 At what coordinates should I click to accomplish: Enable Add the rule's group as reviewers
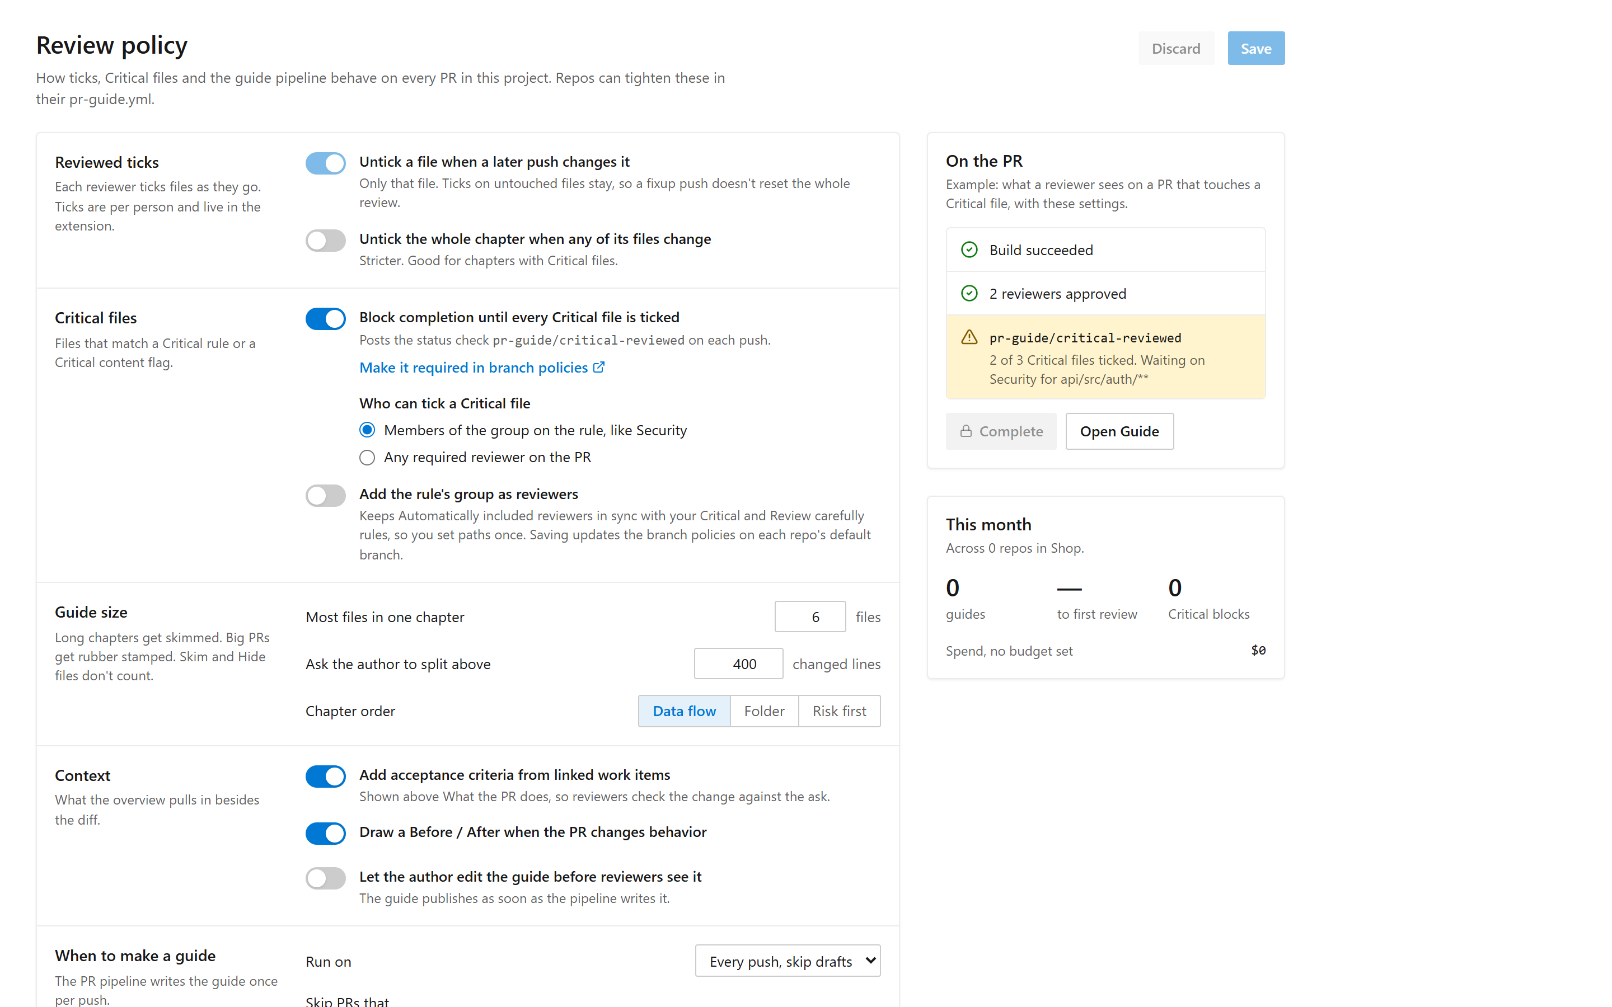click(325, 496)
